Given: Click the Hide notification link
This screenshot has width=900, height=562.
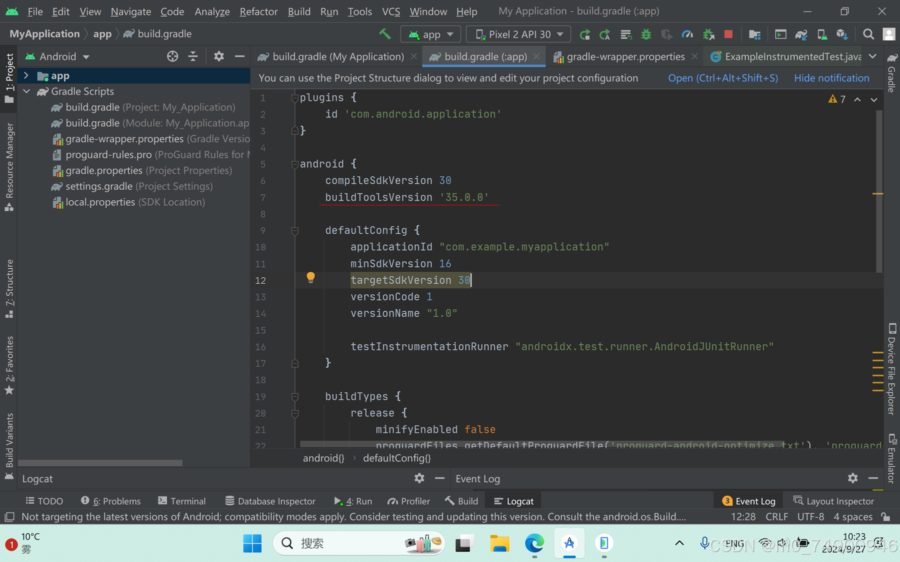Looking at the screenshot, I should (831, 78).
